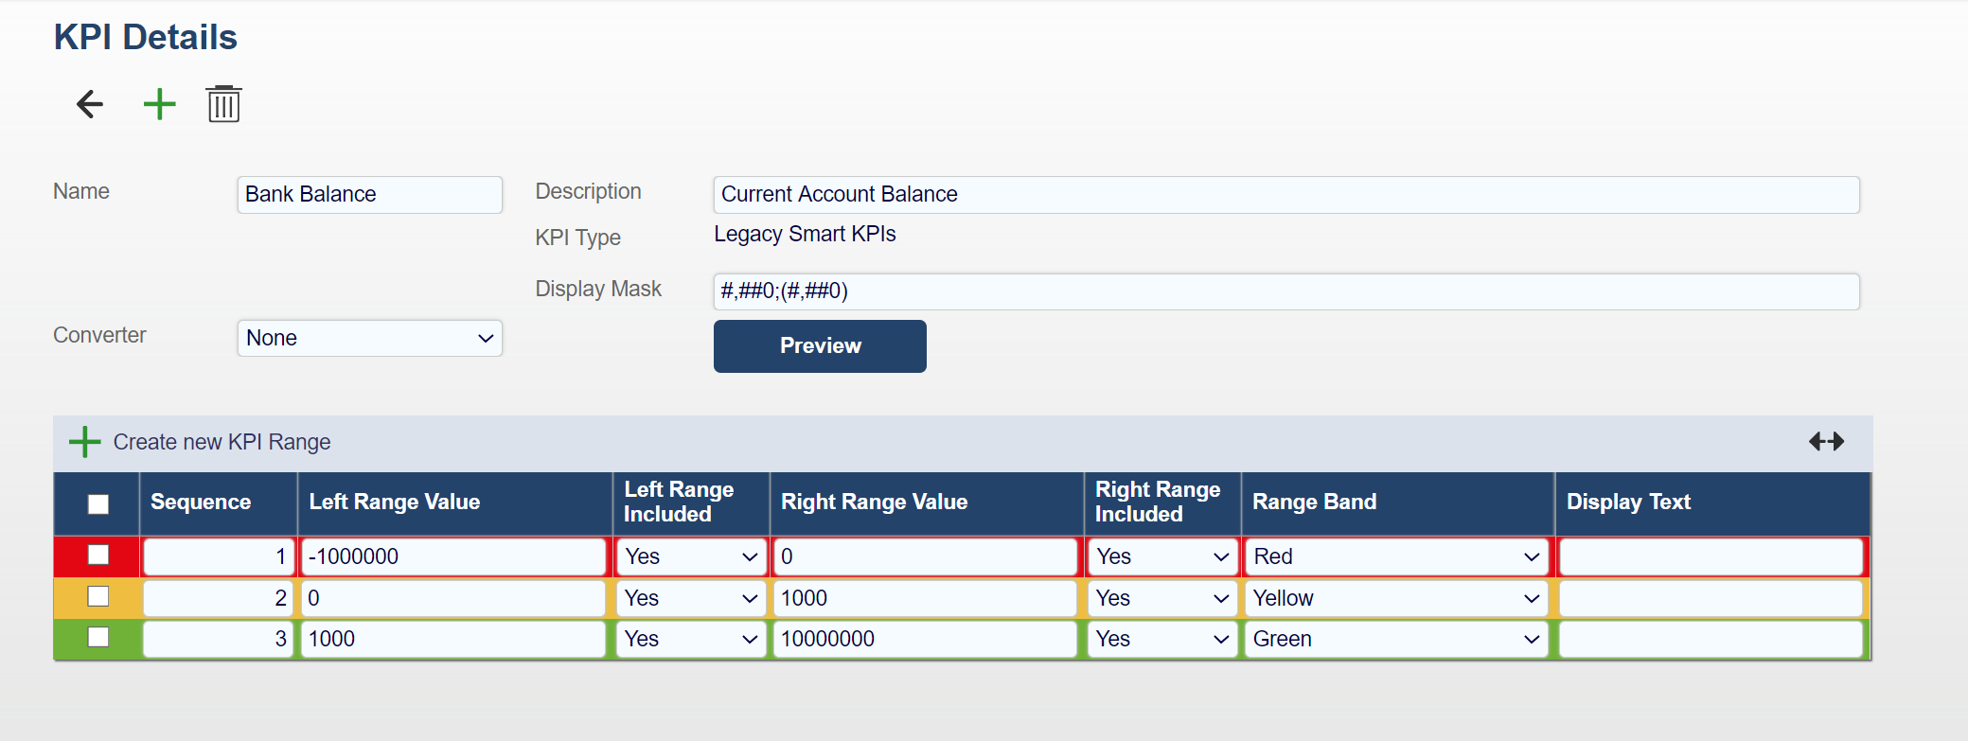Click the Create new KPI Range link

(222, 443)
